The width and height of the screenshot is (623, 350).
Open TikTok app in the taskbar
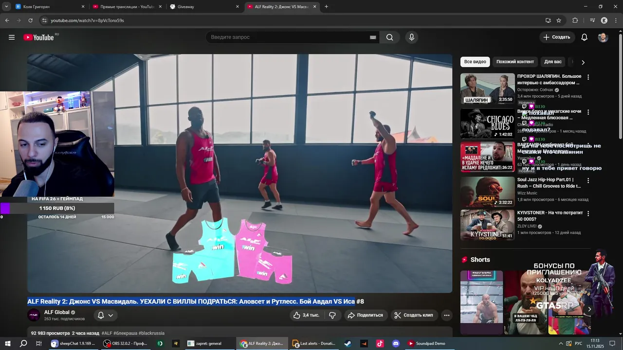[380, 343]
